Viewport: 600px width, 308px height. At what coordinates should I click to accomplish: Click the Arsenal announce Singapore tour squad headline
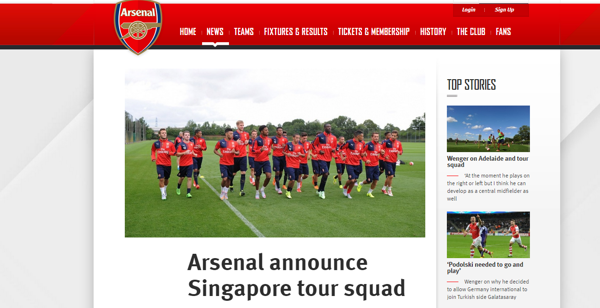pyautogui.click(x=297, y=275)
